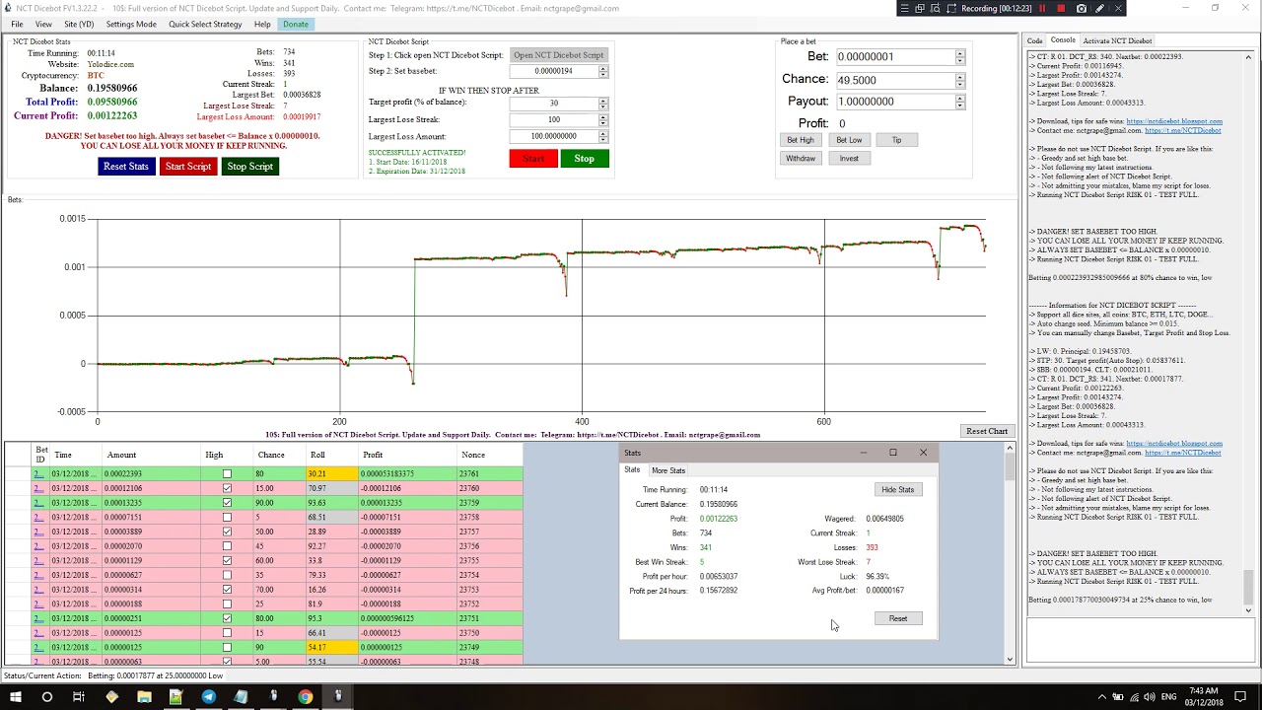Open the recorder hamburger menu
Image resolution: width=1262 pixels, height=710 pixels.
pos(905,8)
